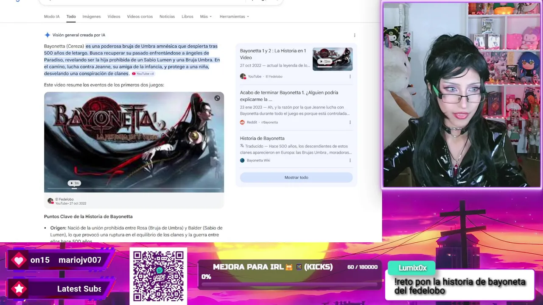Viewport: 543px width, 305px height.
Task: Switch to the Imágenes tab
Action: pyautogui.click(x=92, y=17)
